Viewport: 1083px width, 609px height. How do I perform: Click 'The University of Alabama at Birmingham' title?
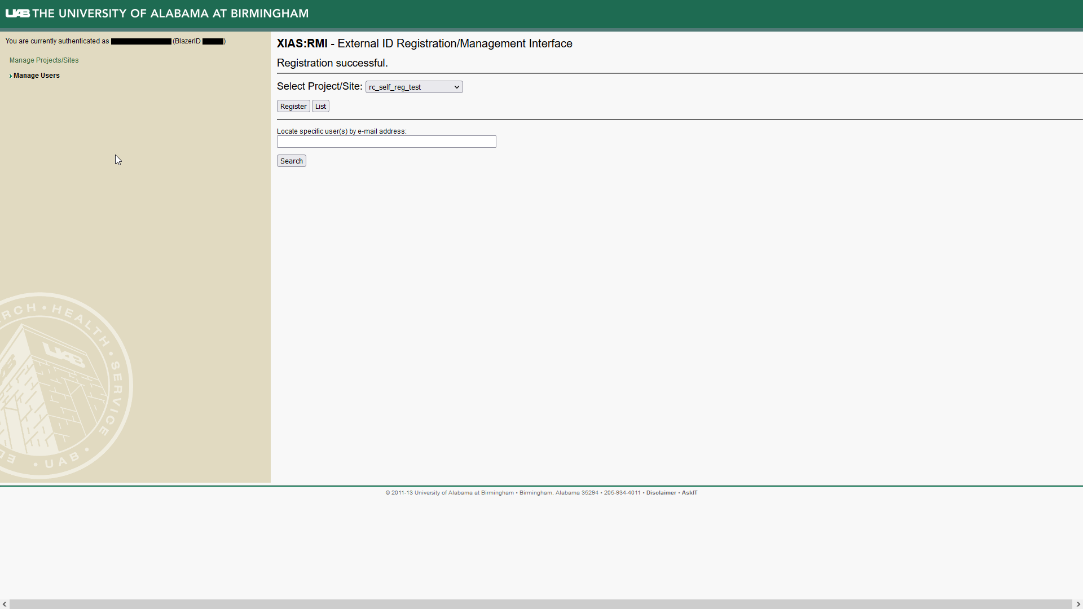click(170, 13)
